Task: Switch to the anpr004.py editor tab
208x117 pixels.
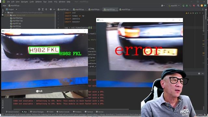Action: 95,9
